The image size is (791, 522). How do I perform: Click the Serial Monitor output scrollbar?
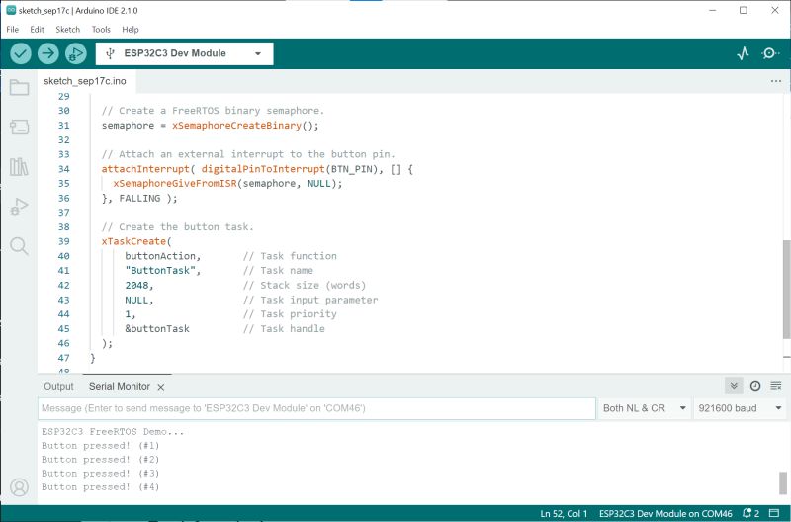tap(783, 483)
